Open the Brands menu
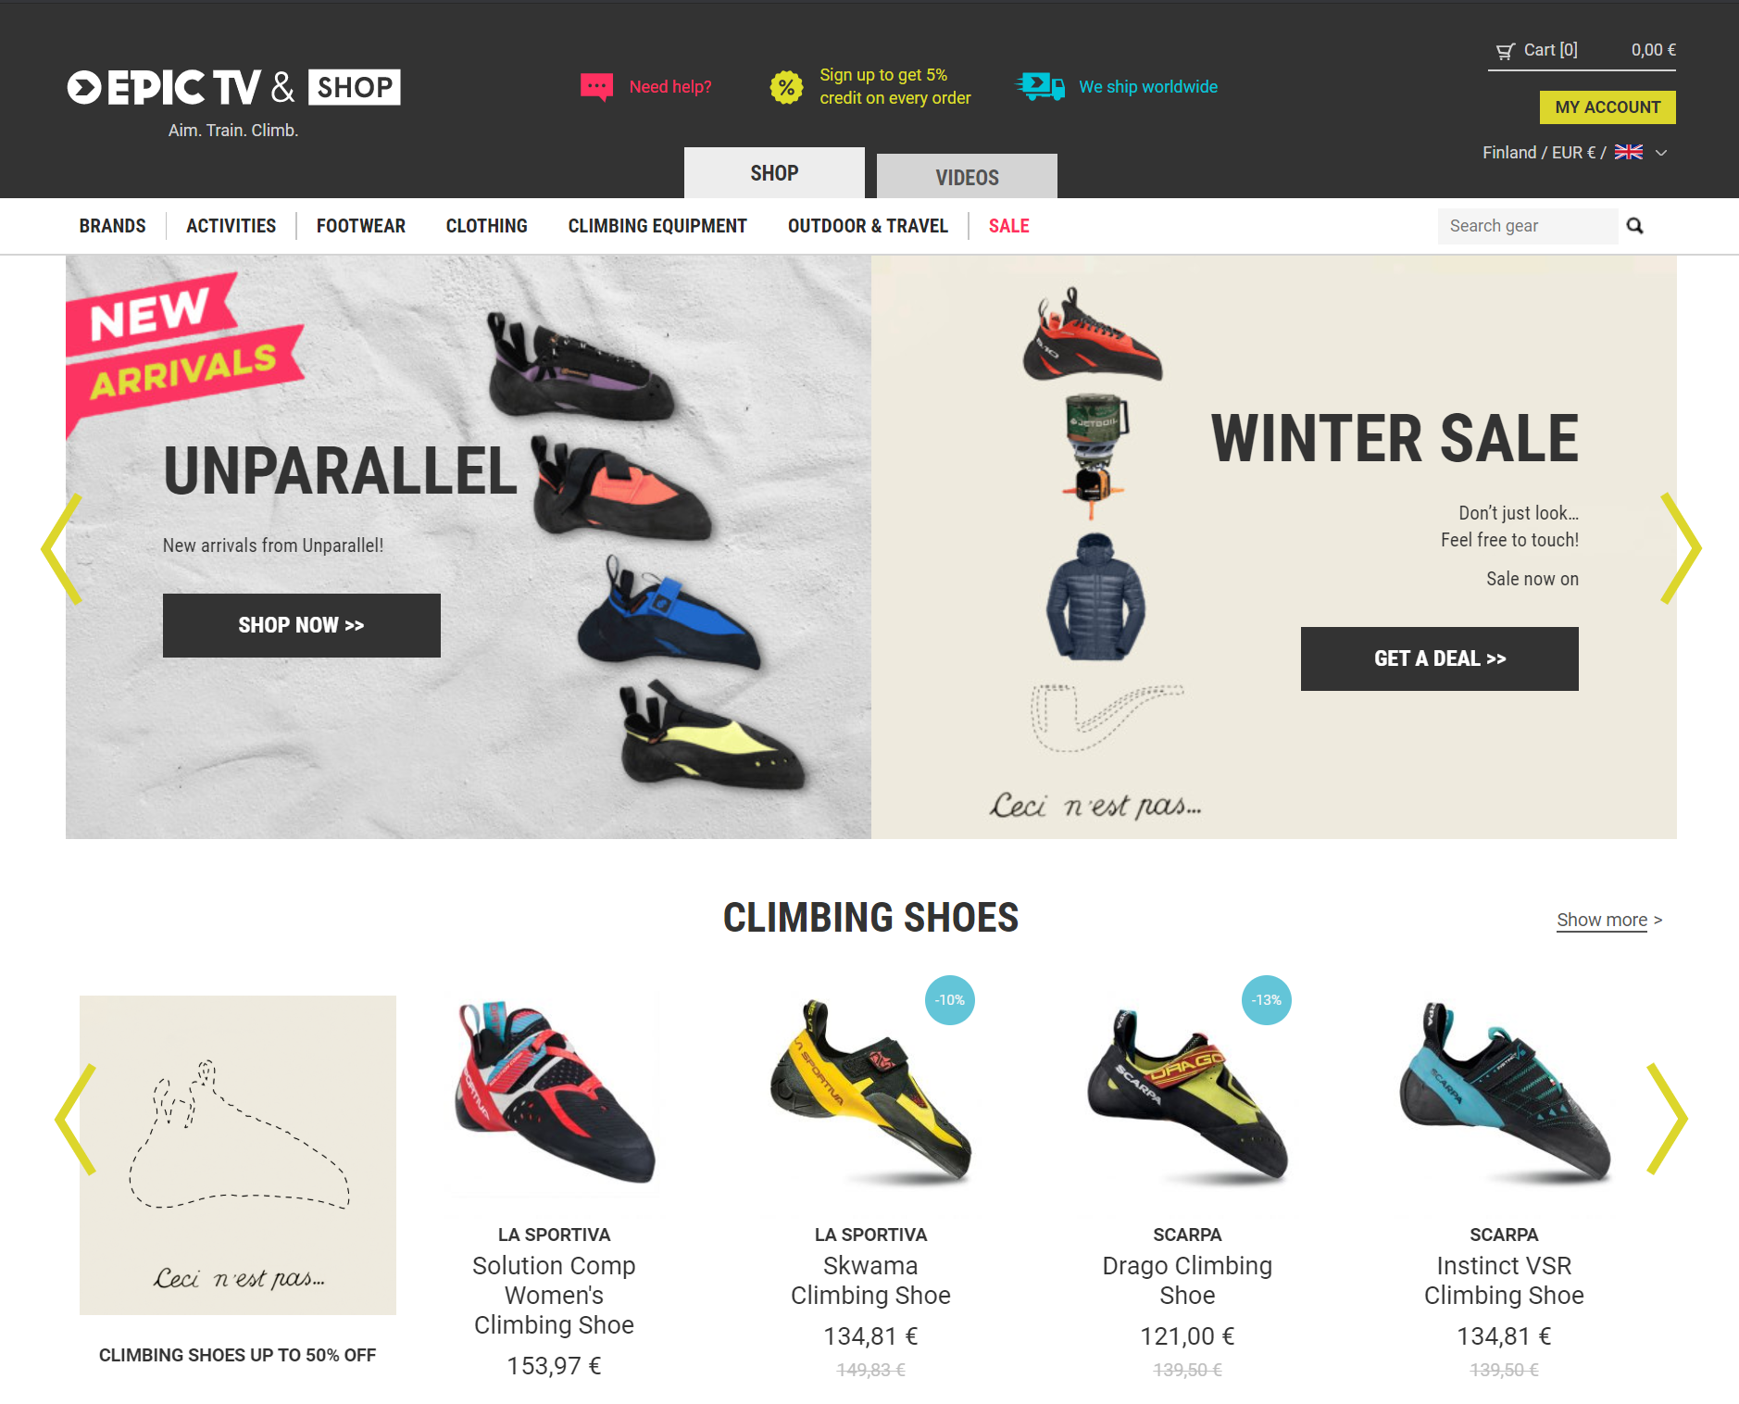The height and width of the screenshot is (1404, 1739). (x=112, y=226)
